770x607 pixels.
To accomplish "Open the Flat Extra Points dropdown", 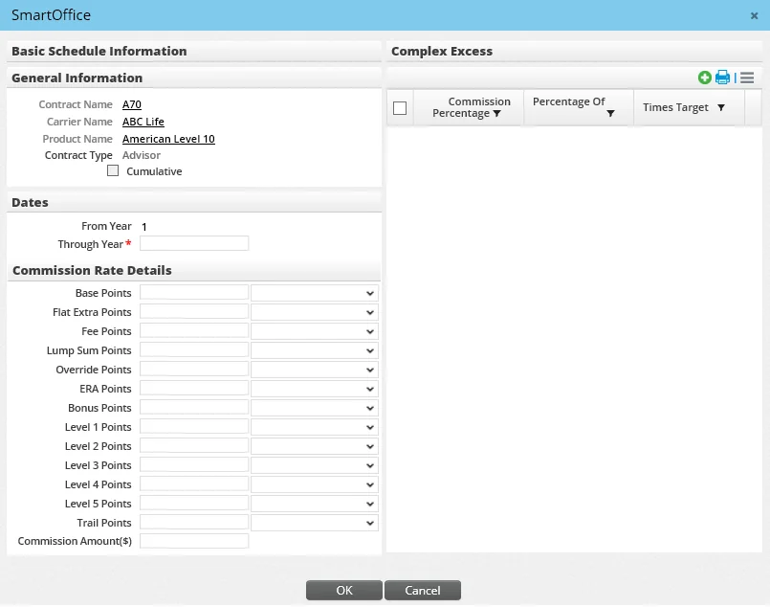I will 314,311.
